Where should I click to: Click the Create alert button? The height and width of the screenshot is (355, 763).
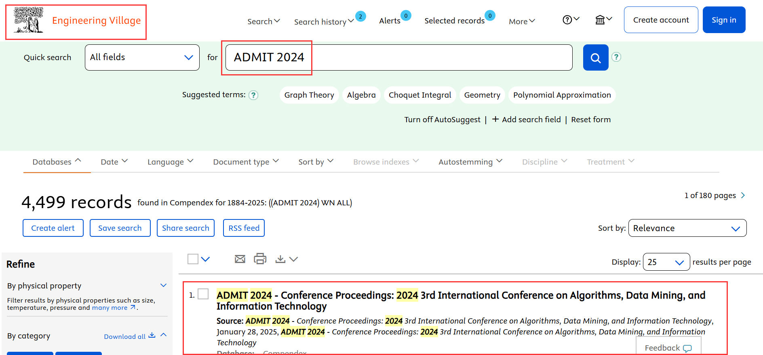click(53, 228)
